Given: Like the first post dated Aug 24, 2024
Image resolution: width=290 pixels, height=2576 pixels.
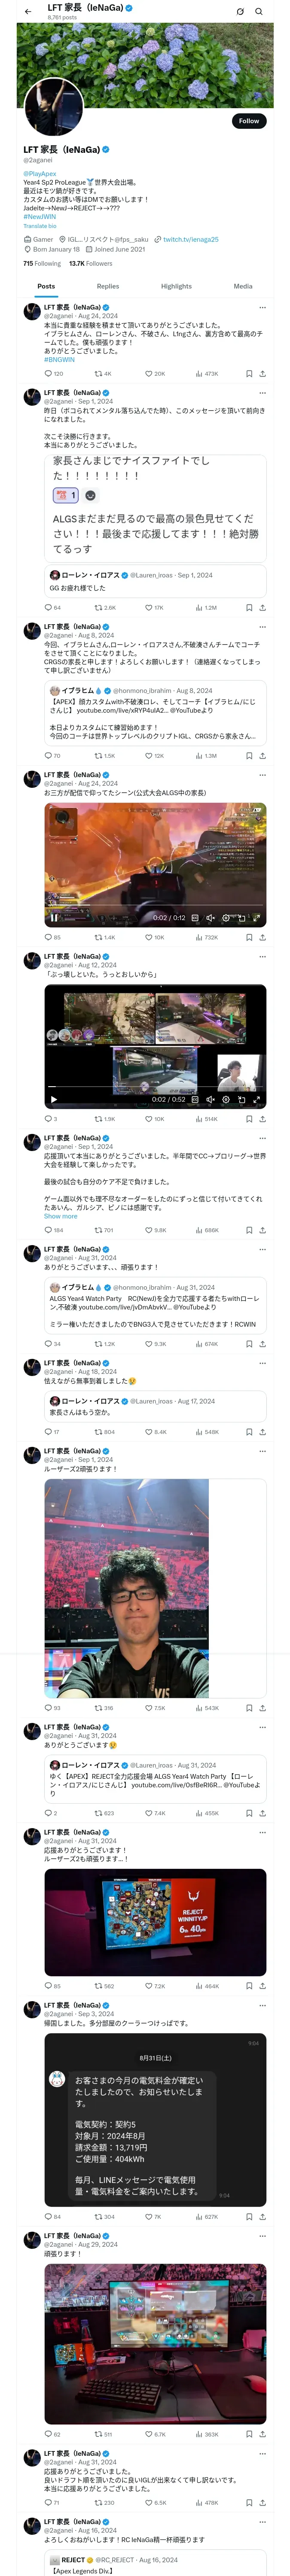Looking at the screenshot, I should [147, 373].
